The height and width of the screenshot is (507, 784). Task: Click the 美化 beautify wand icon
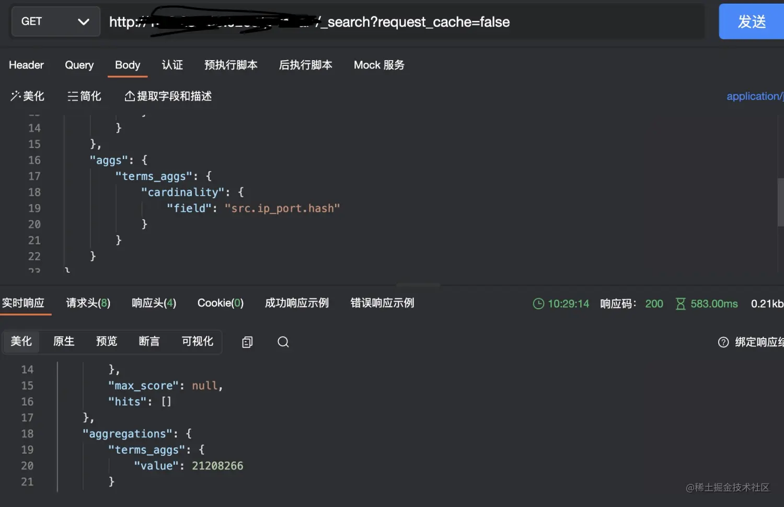pyautogui.click(x=16, y=96)
